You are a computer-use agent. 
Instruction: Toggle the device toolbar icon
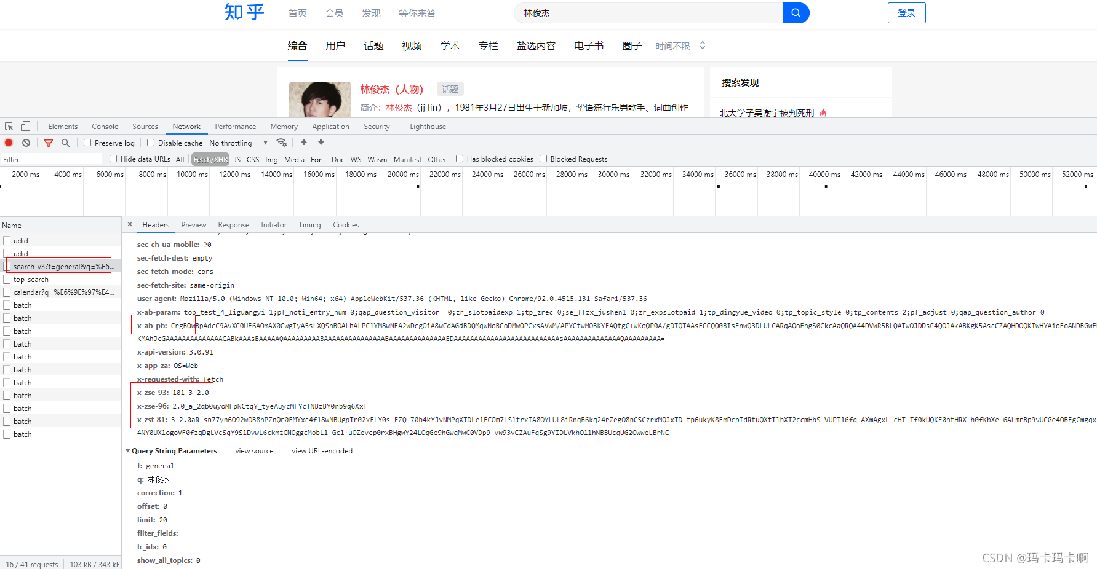(x=25, y=126)
